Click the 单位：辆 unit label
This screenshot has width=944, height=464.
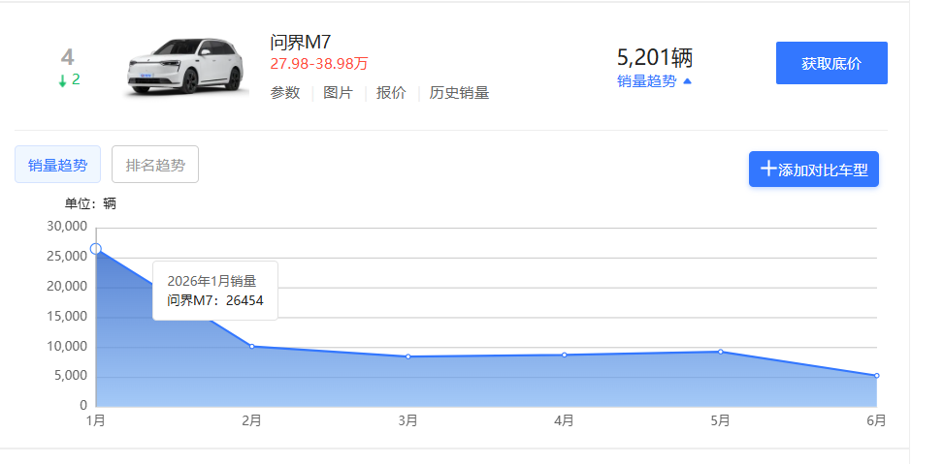click(x=90, y=203)
